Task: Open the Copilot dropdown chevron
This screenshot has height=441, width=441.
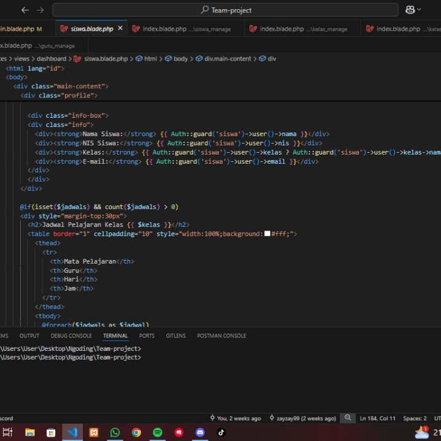Action: tap(419, 10)
